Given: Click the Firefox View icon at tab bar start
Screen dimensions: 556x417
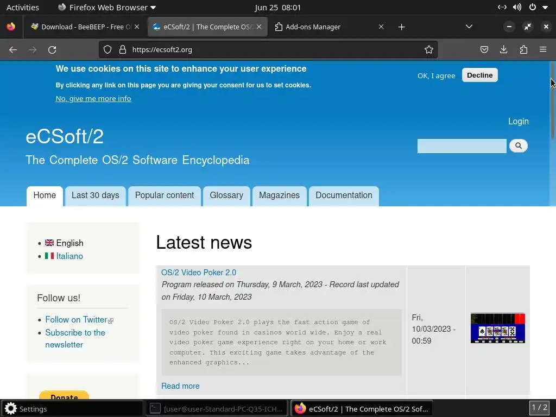Looking at the screenshot, I should point(11,27).
